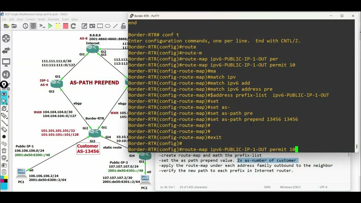The width and height of the screenshot is (361, 203).
Task: Click the AS-PATH PREPEND annotation text
Action: point(94,83)
